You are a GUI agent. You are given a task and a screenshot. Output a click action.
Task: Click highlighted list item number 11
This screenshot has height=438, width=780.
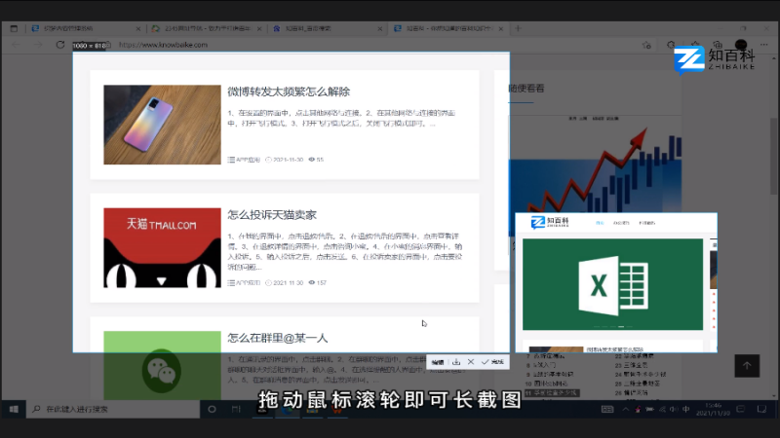tap(552, 393)
